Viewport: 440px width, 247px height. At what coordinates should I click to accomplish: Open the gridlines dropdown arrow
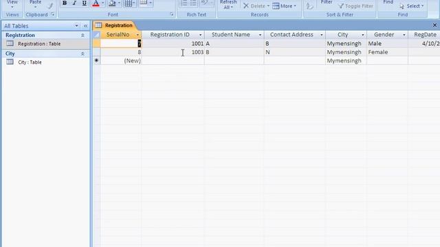pyautogui.click(x=134, y=3)
